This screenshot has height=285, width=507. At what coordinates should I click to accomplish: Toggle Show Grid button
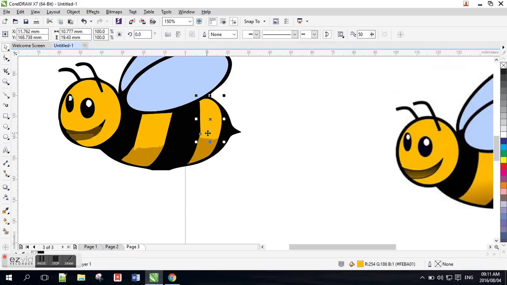(x=223, y=21)
